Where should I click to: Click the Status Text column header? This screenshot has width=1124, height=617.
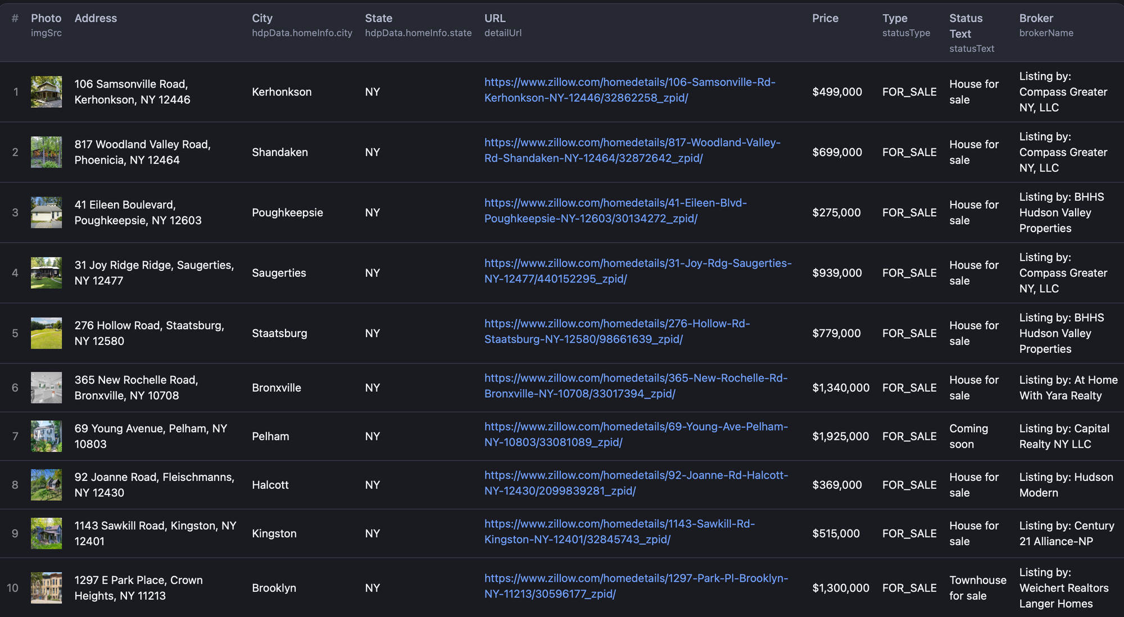tap(966, 26)
